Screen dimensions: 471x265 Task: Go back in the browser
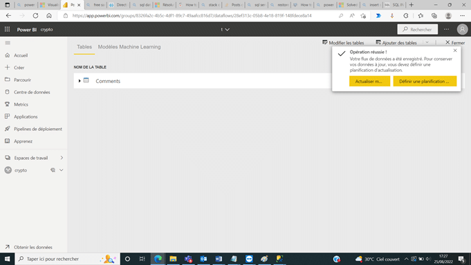pyautogui.click(x=8, y=16)
